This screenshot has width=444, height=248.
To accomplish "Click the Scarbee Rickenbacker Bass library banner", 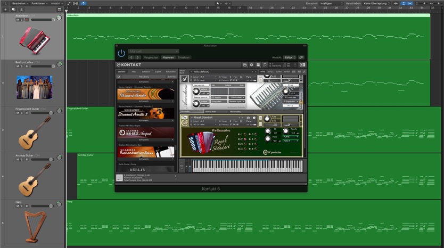I will (146, 152).
